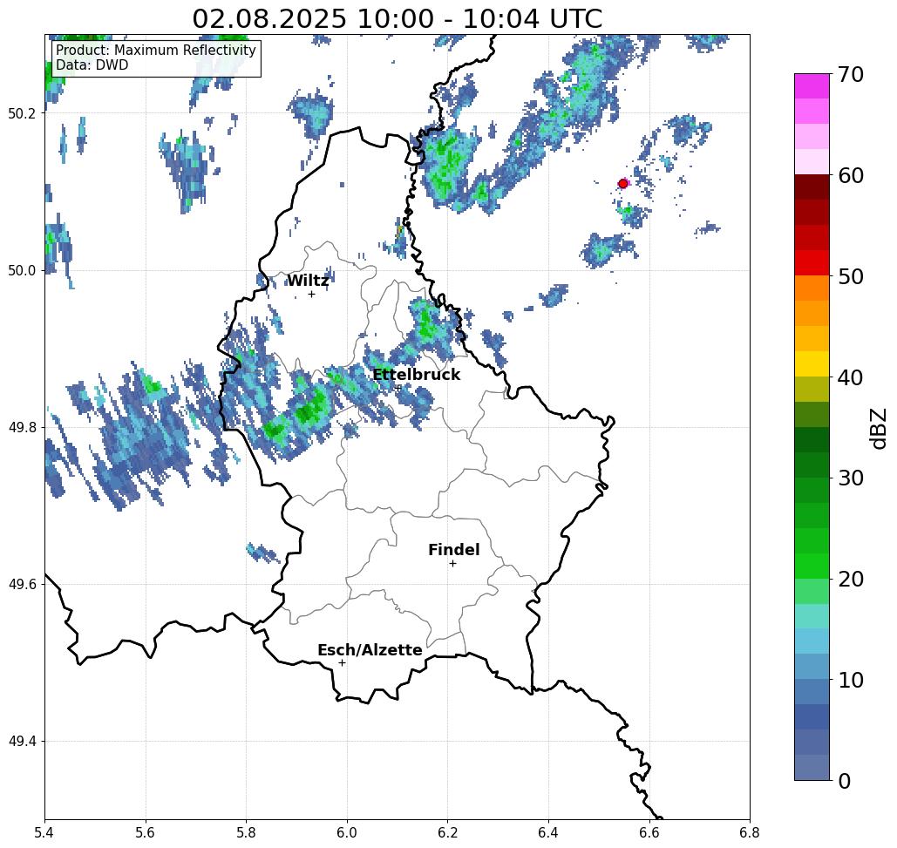Click the longitude tick label 6.4
Viewport: 897px width, 848px height.
click(548, 833)
